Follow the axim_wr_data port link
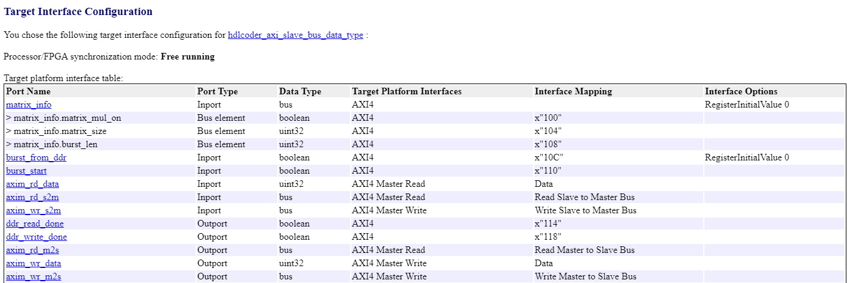 pyautogui.click(x=34, y=263)
